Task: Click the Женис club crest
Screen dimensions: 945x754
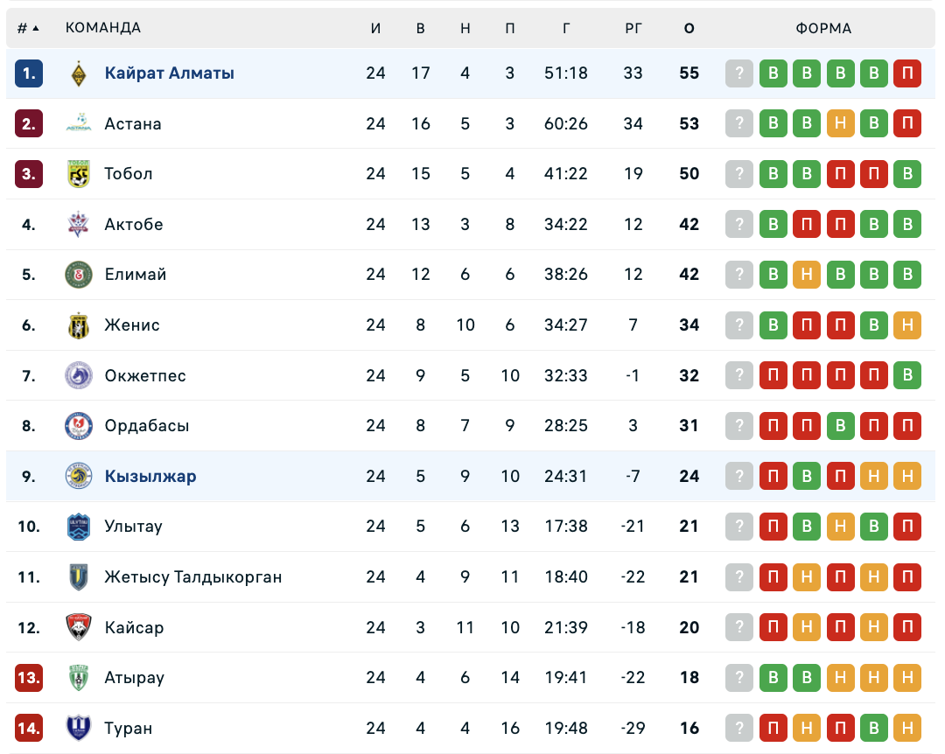Action: pyautogui.click(x=79, y=325)
